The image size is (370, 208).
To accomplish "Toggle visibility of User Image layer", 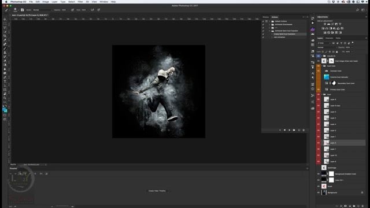I will [319, 61].
